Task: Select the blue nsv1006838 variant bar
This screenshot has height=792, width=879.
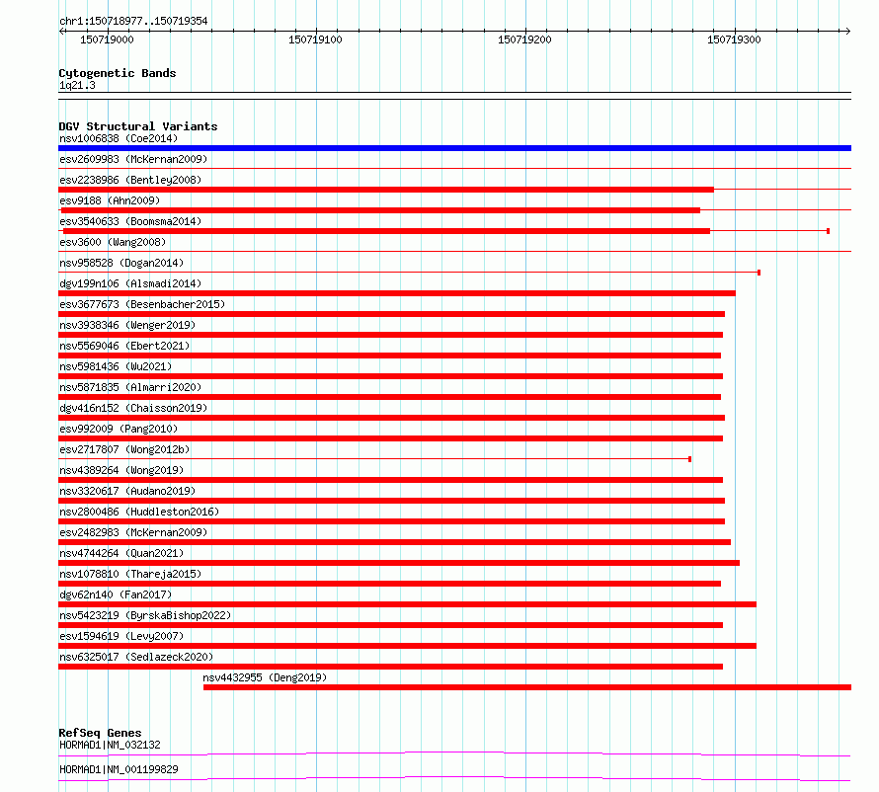Action: coord(454,148)
